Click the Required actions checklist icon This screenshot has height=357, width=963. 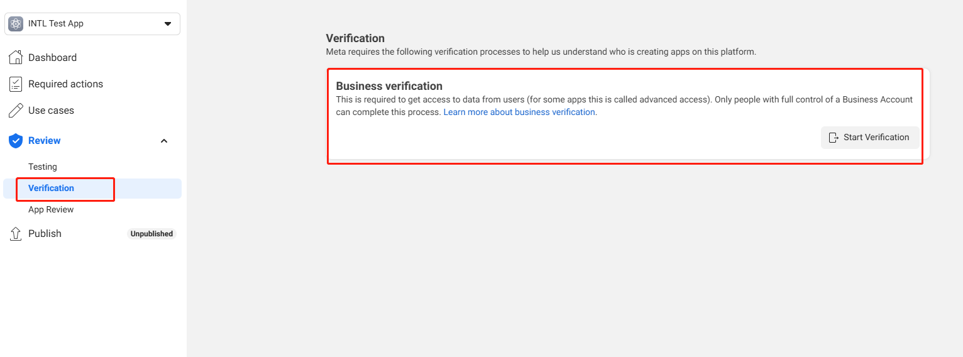tap(16, 84)
